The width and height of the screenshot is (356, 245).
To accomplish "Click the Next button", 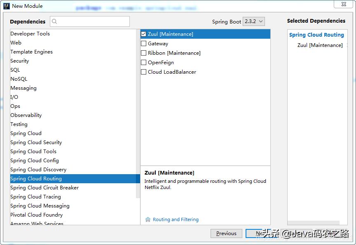I will [x=261, y=233].
